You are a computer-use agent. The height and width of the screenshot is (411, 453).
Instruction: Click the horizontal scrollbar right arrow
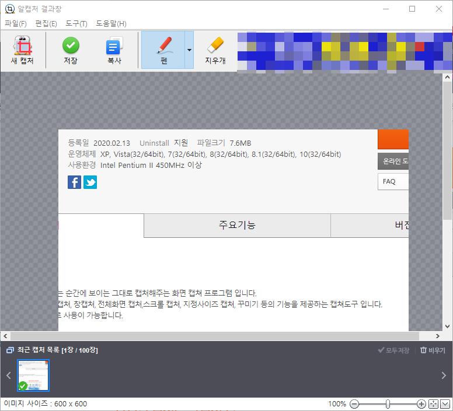(x=438, y=336)
